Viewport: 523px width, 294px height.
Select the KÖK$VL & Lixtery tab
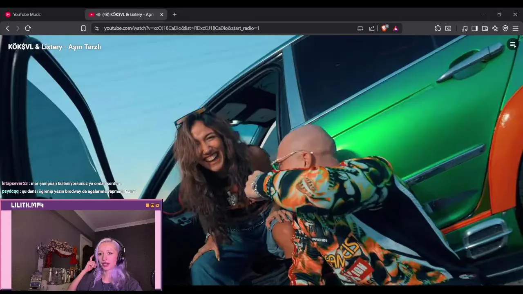(x=126, y=14)
